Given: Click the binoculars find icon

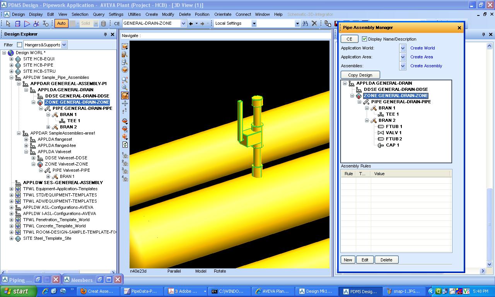Looking at the screenshot, I should tap(305, 24).
